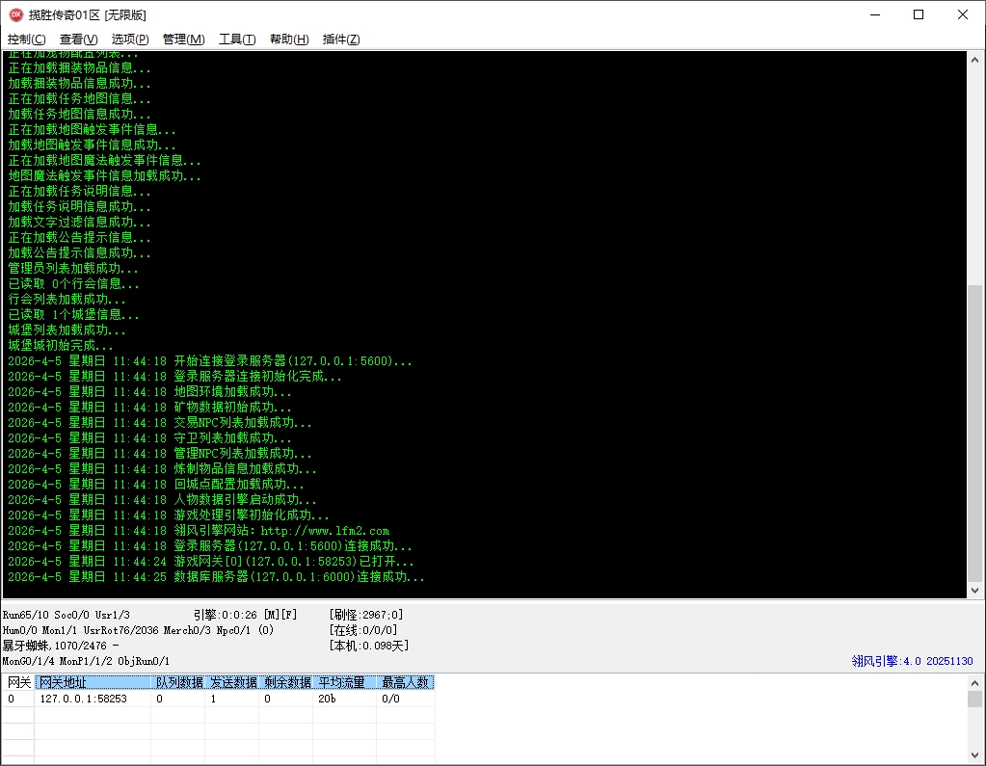Open the 帮助(H) menu
The image size is (986, 766).
click(289, 40)
